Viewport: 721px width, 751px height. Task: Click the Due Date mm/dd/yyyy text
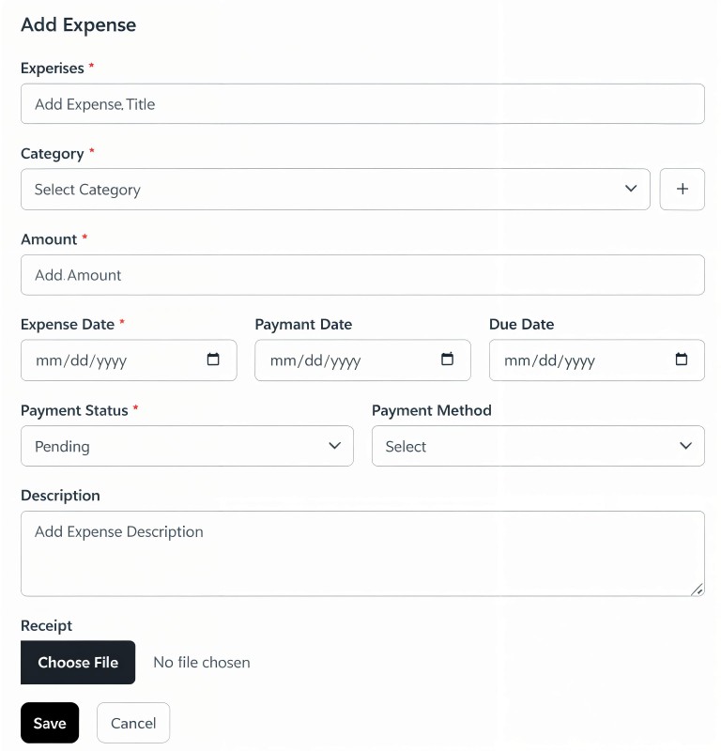tap(549, 360)
